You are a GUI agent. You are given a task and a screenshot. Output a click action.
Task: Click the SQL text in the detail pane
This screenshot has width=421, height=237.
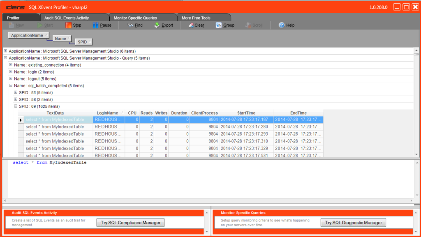point(50,163)
